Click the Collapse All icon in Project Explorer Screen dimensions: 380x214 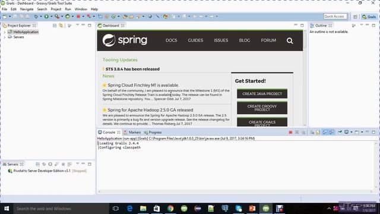(55, 26)
